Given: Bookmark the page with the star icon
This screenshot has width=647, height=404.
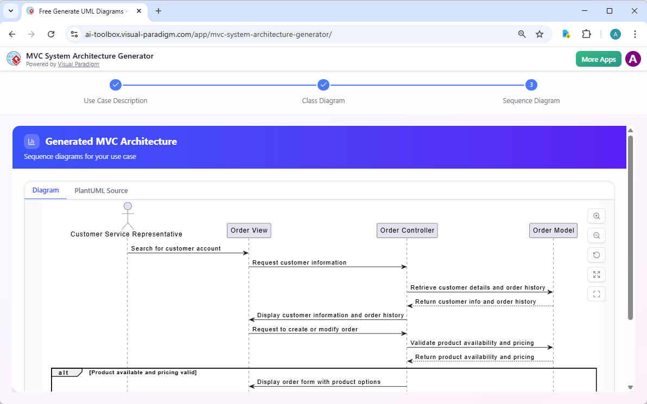Looking at the screenshot, I should tap(540, 34).
